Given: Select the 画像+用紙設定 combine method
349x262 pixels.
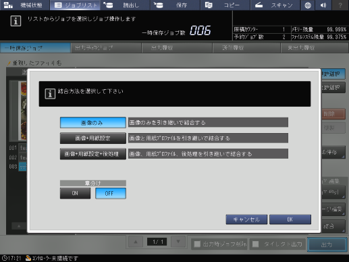Looking at the screenshot, I should tap(92, 138).
